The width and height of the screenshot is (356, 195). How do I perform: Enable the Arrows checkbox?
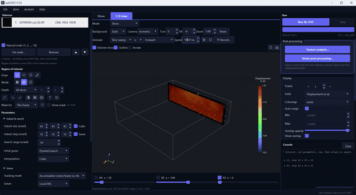point(130,47)
